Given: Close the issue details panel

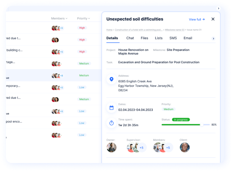Looking at the screenshot, I should [x=213, y=19].
